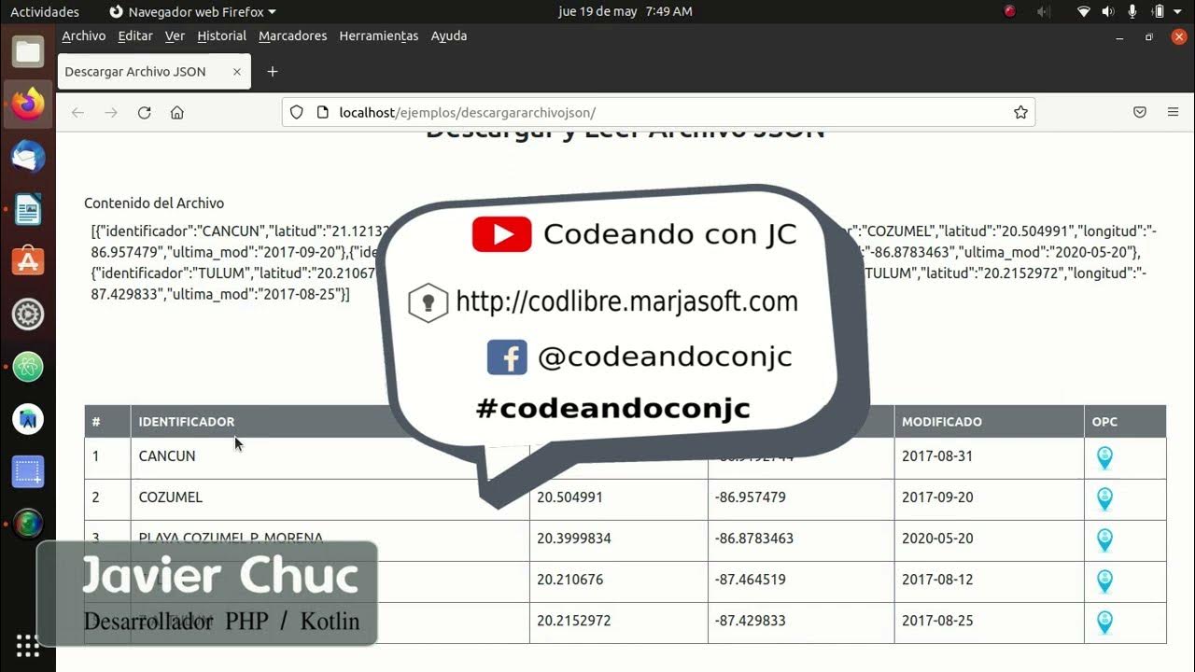
Task: Open the system menu dropdown arrow
Action: coord(1175,12)
